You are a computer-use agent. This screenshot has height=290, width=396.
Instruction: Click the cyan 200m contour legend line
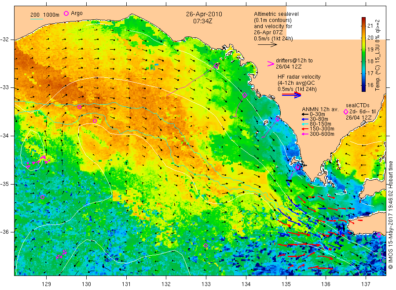pyautogui.click(x=37, y=18)
